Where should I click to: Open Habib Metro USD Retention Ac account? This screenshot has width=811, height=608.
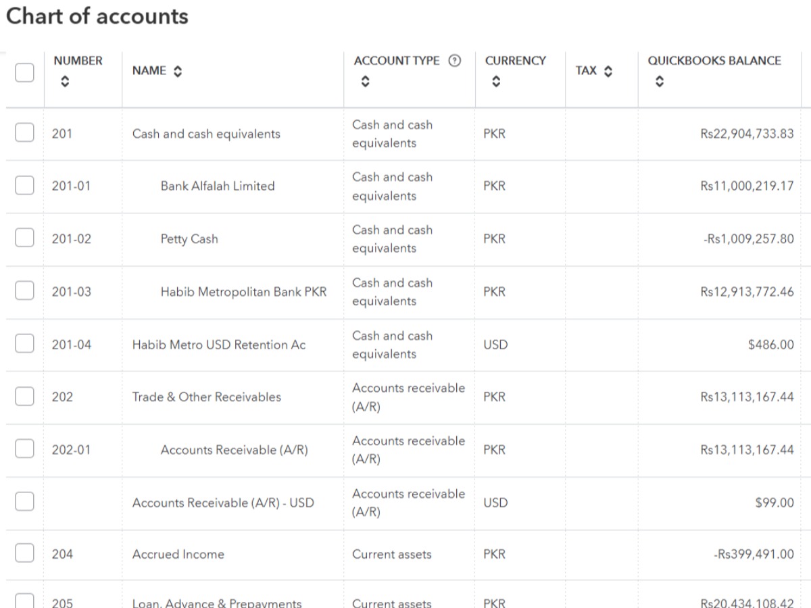click(x=219, y=345)
